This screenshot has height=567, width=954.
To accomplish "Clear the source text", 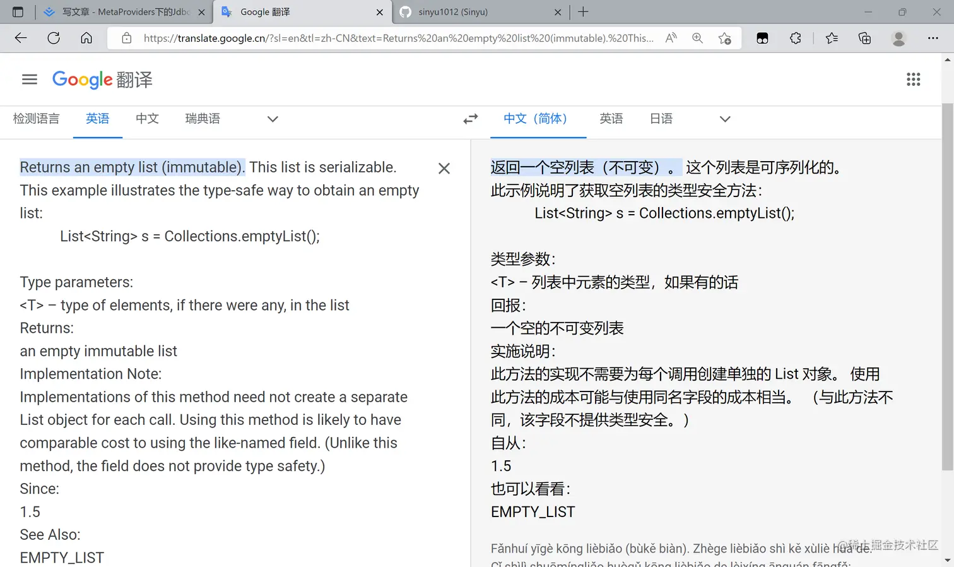I will click(444, 168).
